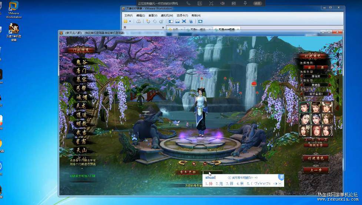362x205 pixels.
Task: Zoom in character with plus icon
Action: 194,164
